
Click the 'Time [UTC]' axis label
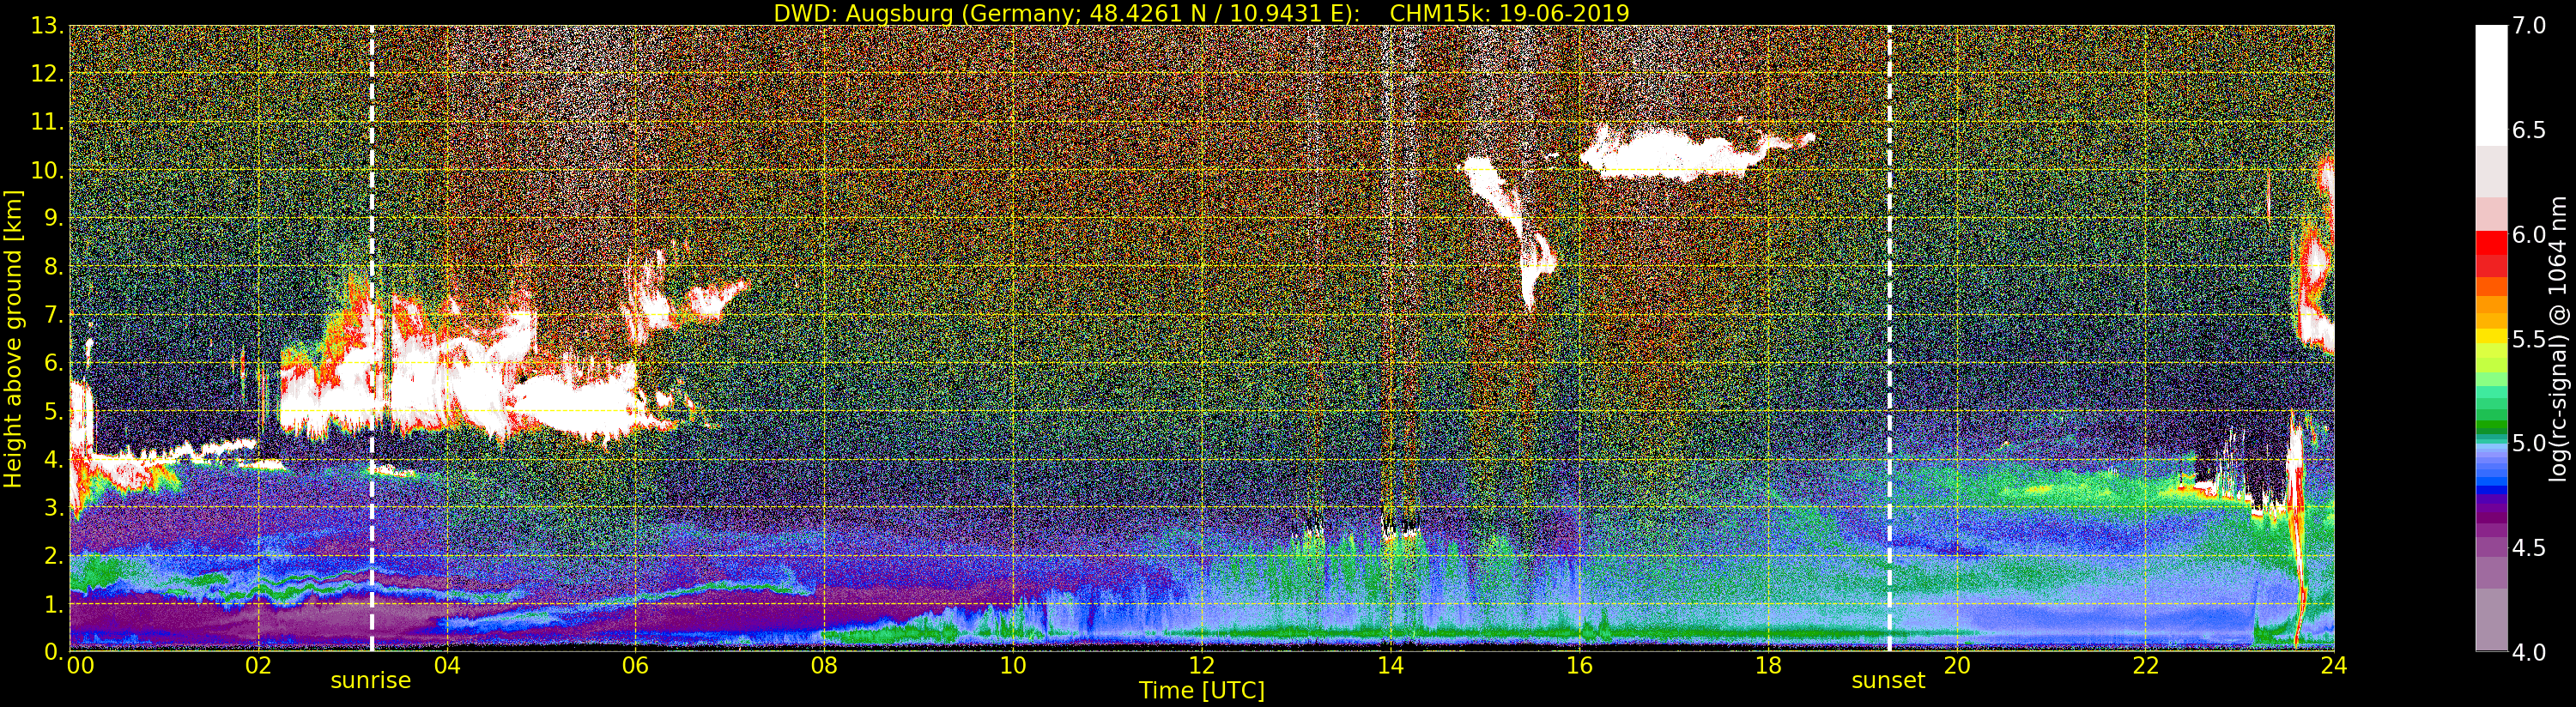coord(1202,690)
